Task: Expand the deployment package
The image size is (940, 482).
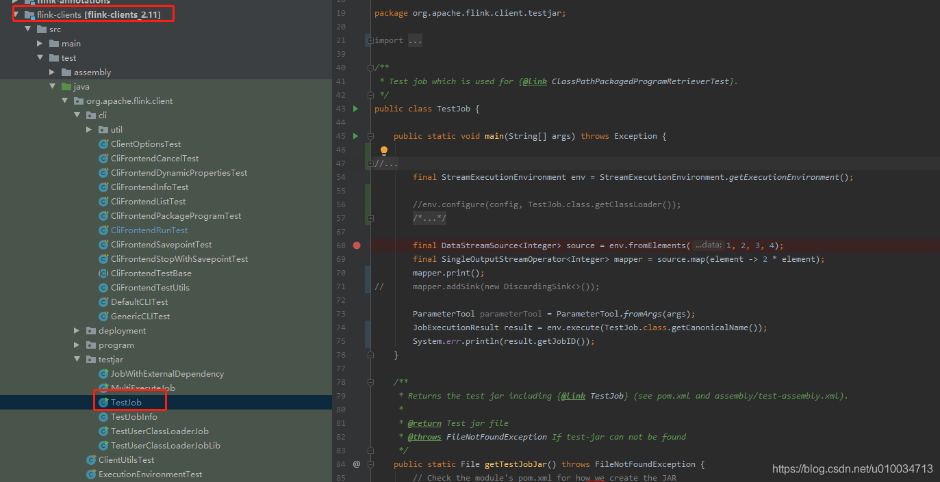Action: (77, 330)
